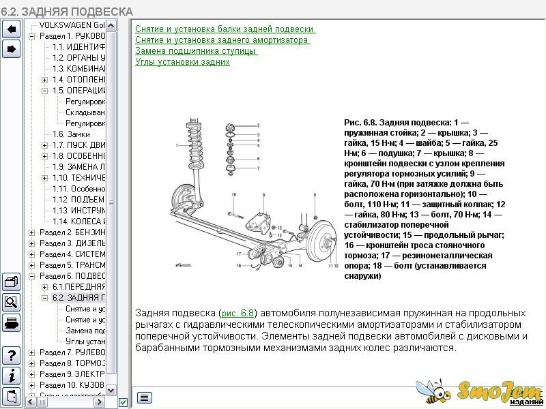Viewport: 546px width, 409px height.
Task: Click tree horizontal scroll right arrow
Action: pos(99,402)
